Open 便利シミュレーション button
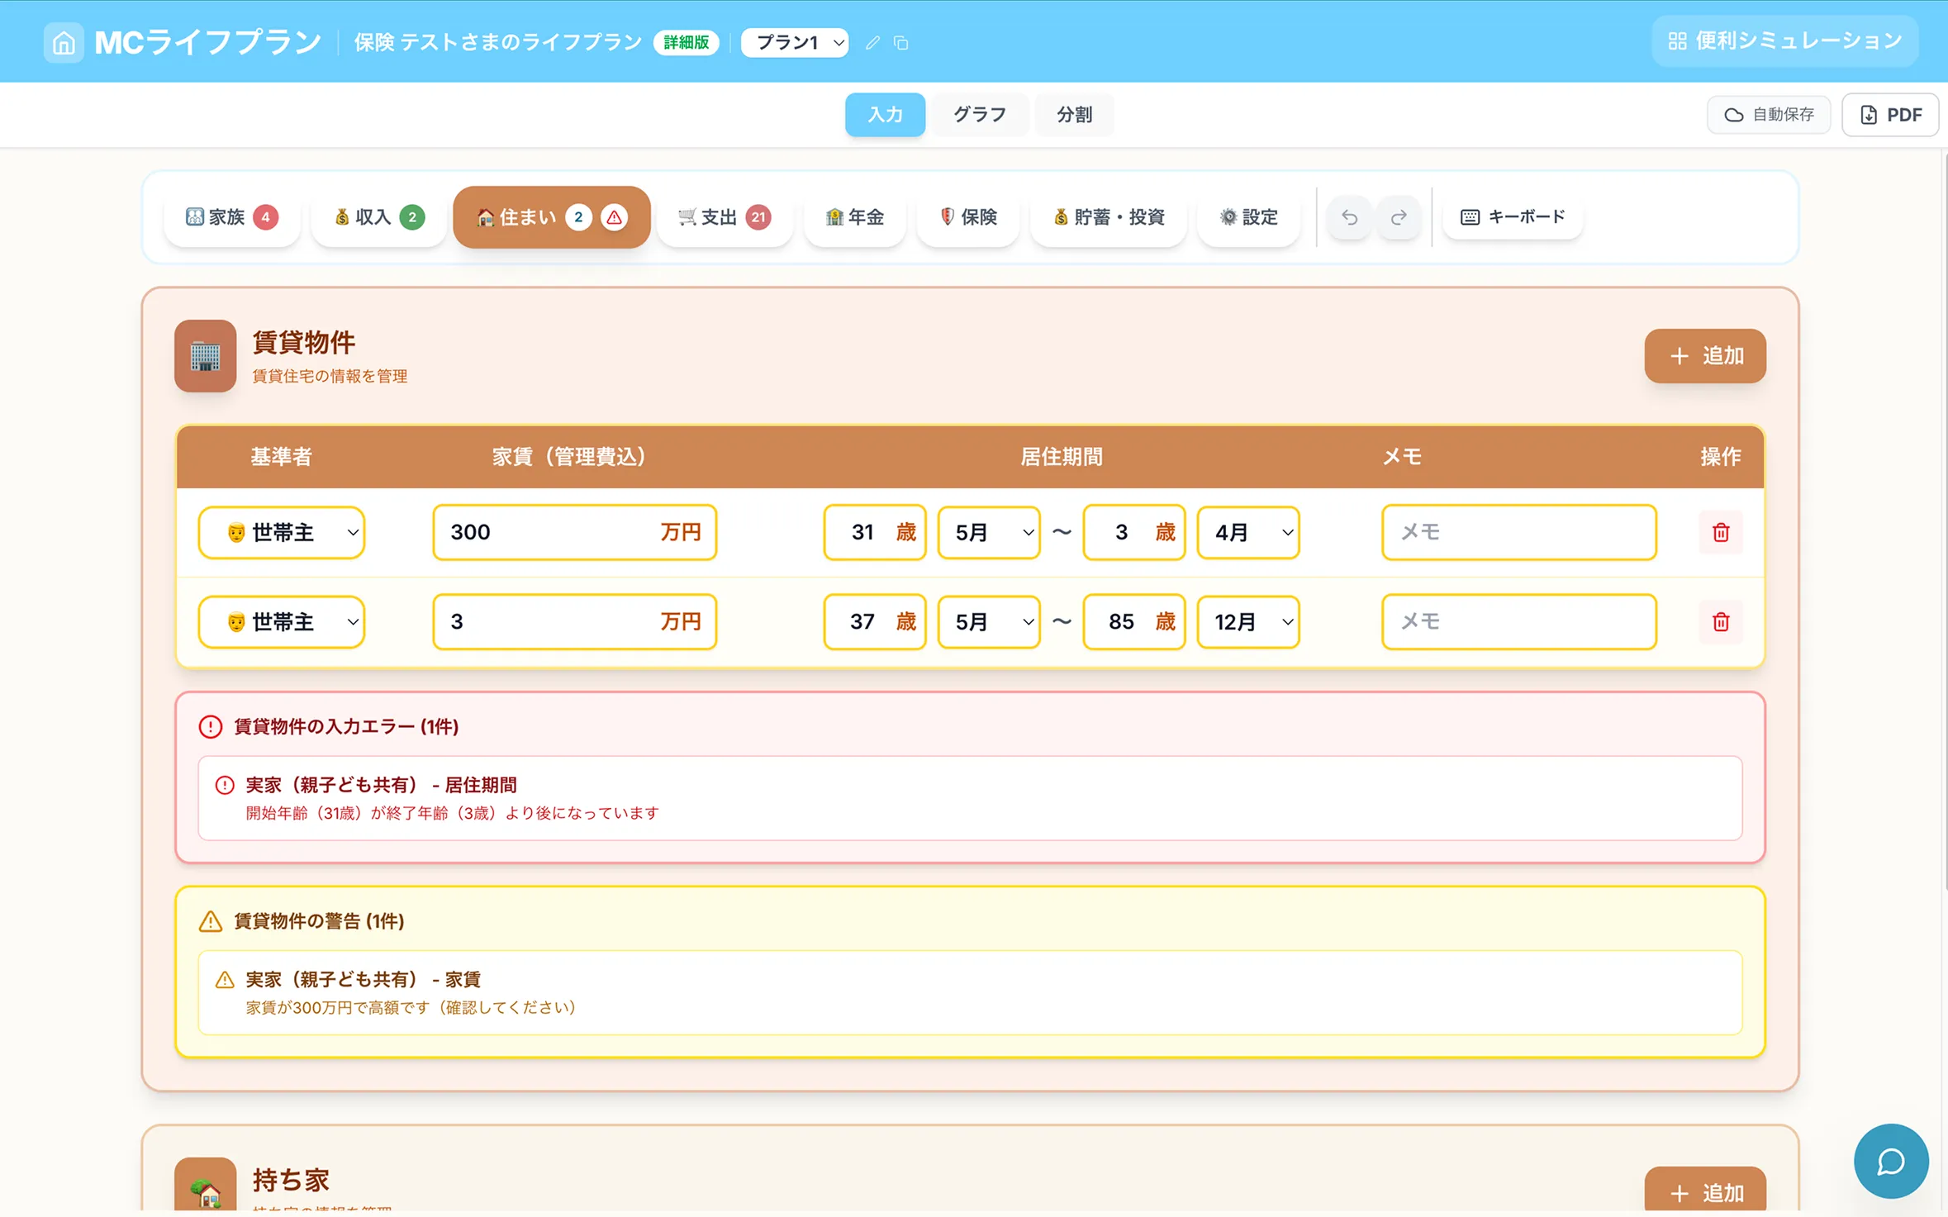Screen dimensions: 1948x1217 (x=1784, y=41)
